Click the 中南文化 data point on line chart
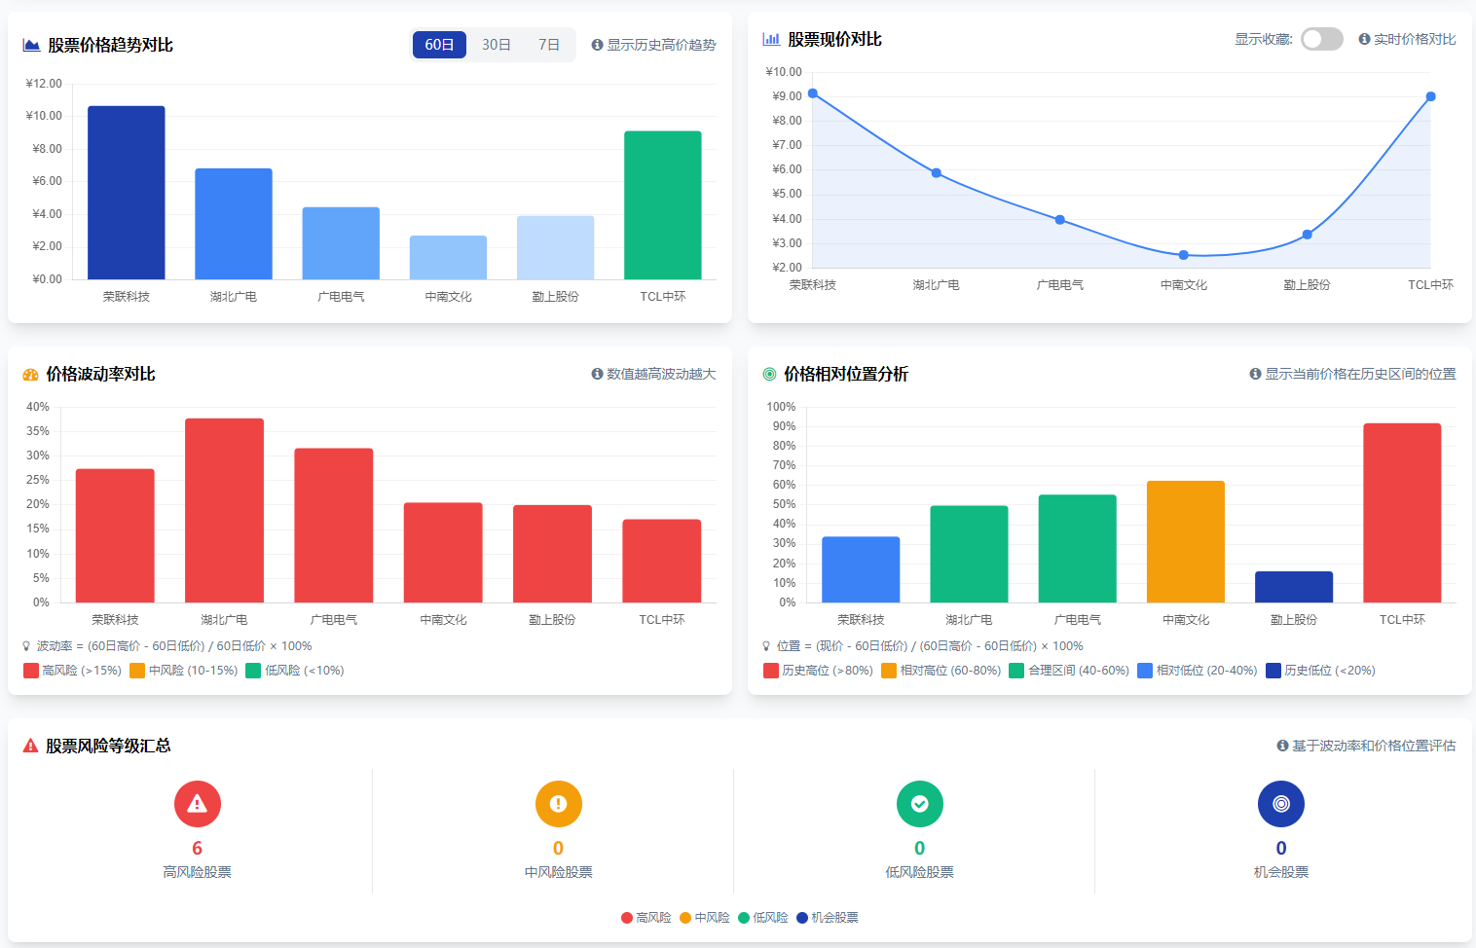 [1183, 255]
